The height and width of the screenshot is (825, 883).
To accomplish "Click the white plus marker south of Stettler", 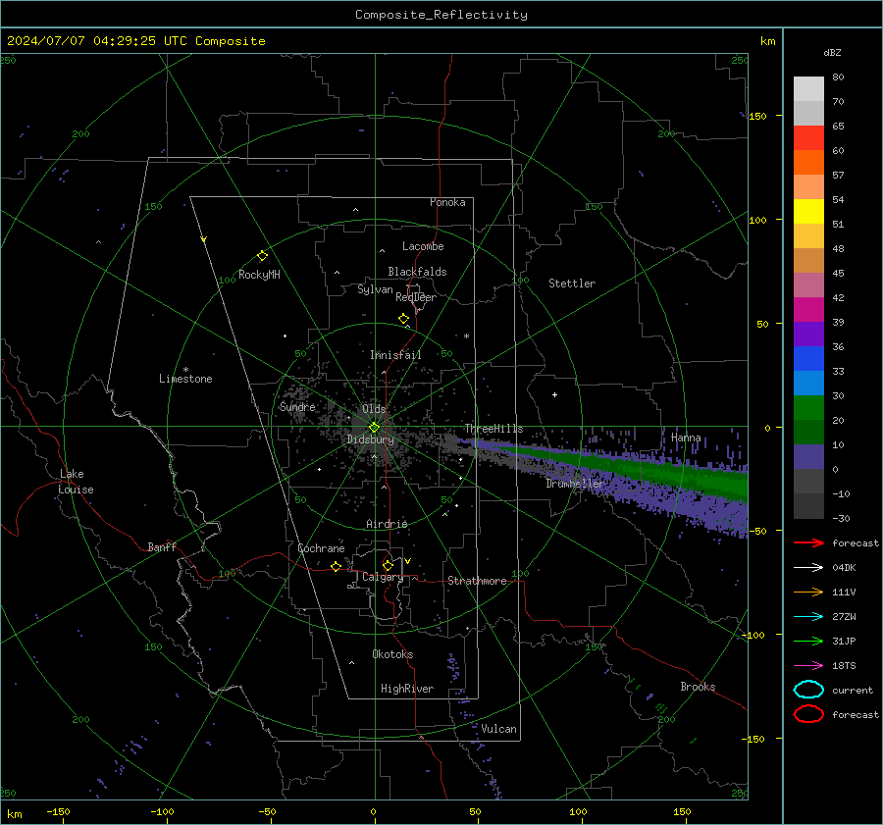I will pos(554,394).
